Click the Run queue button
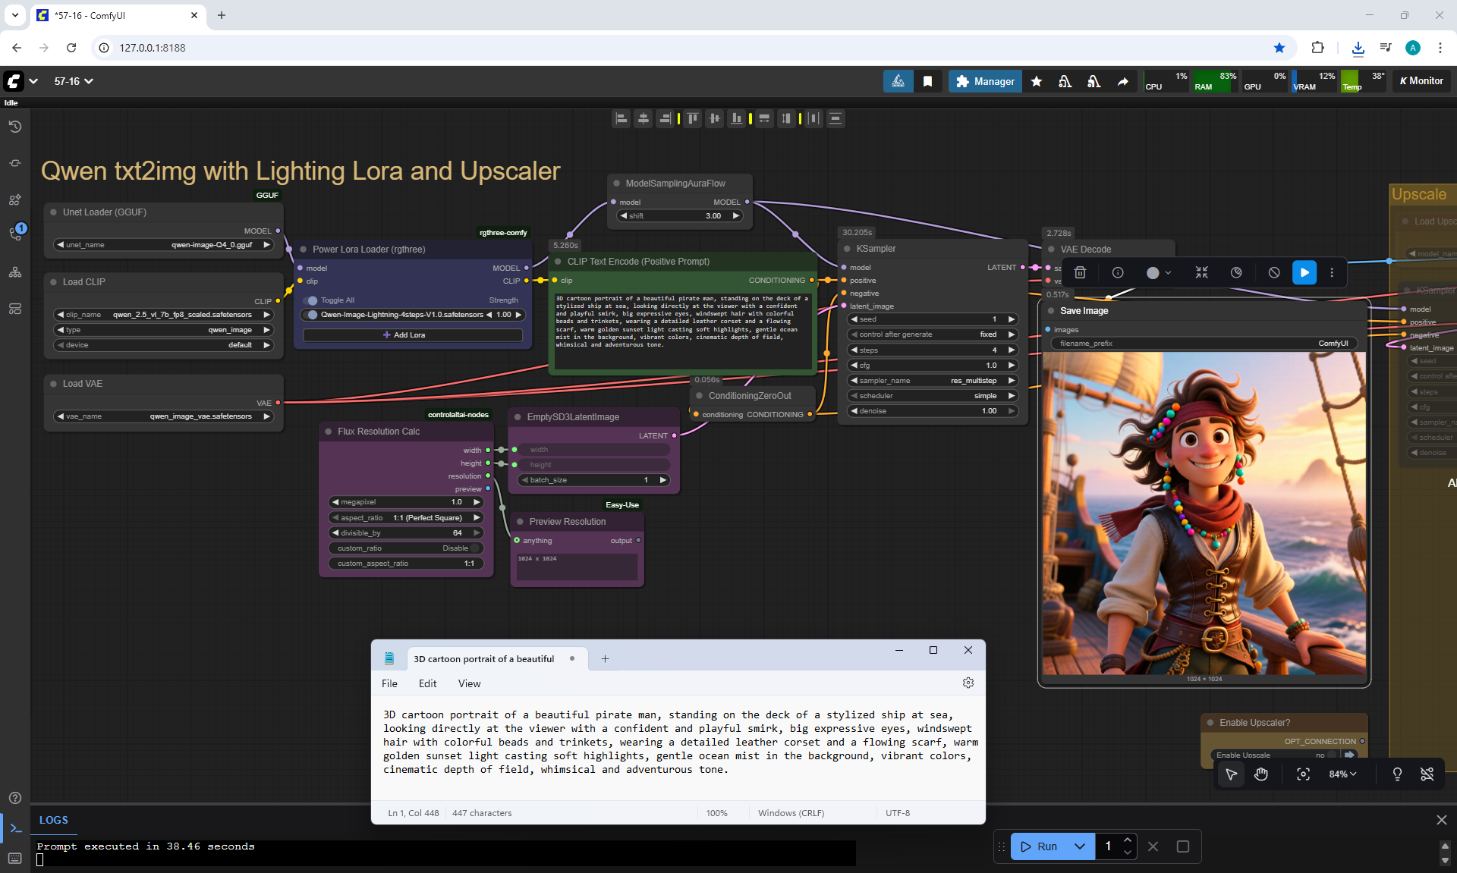The width and height of the screenshot is (1457, 873). (1038, 846)
